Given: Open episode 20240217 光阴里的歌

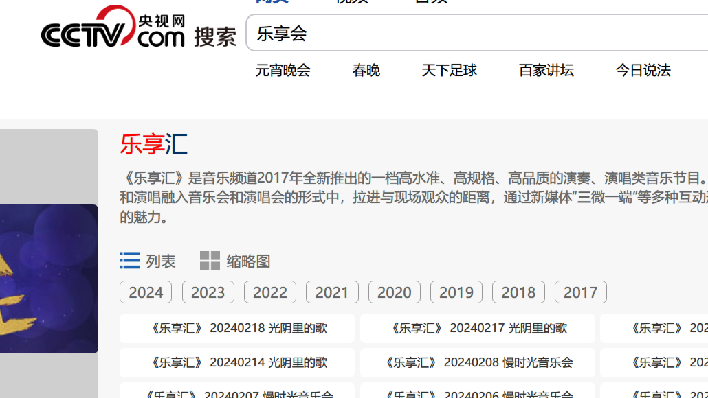Looking at the screenshot, I should (477, 328).
